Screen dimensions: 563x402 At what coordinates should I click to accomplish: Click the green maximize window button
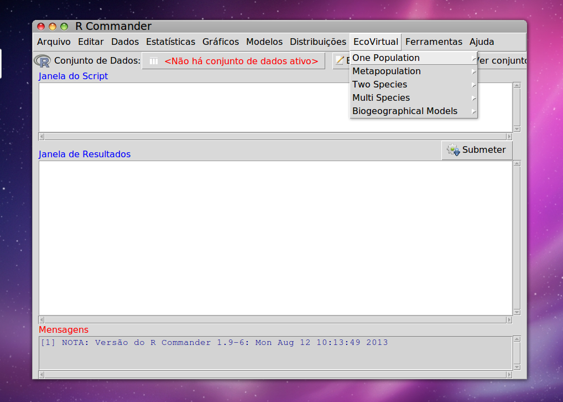tap(64, 27)
